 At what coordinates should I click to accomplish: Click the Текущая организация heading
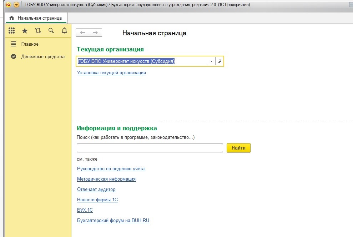pyautogui.click(x=110, y=49)
